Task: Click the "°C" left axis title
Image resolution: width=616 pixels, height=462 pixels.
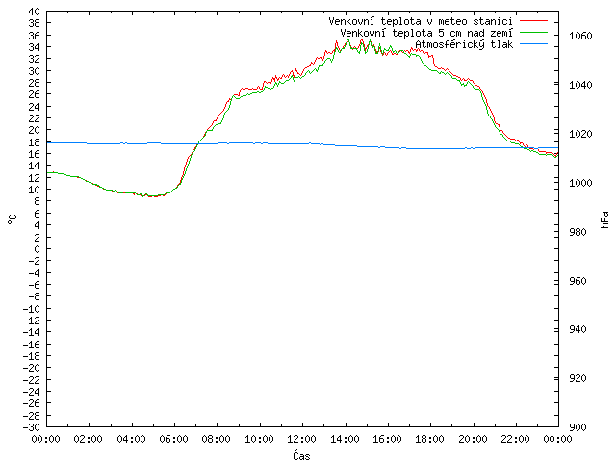Action: click(13, 219)
